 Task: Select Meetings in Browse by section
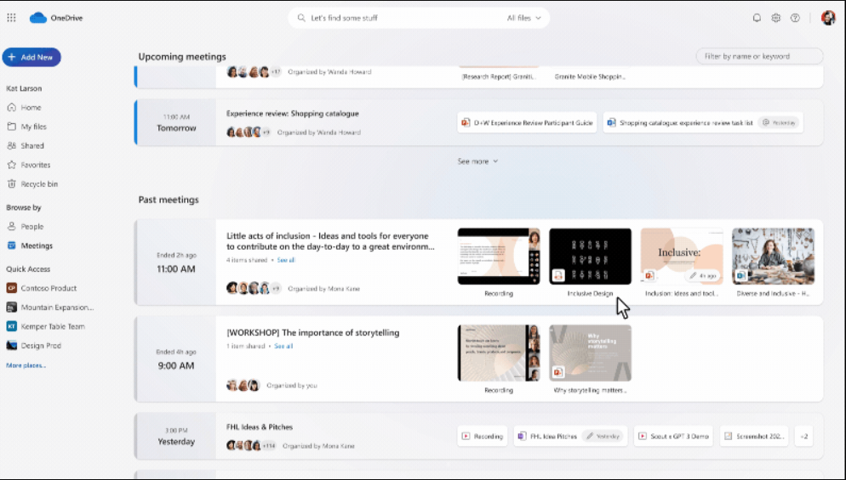37,246
